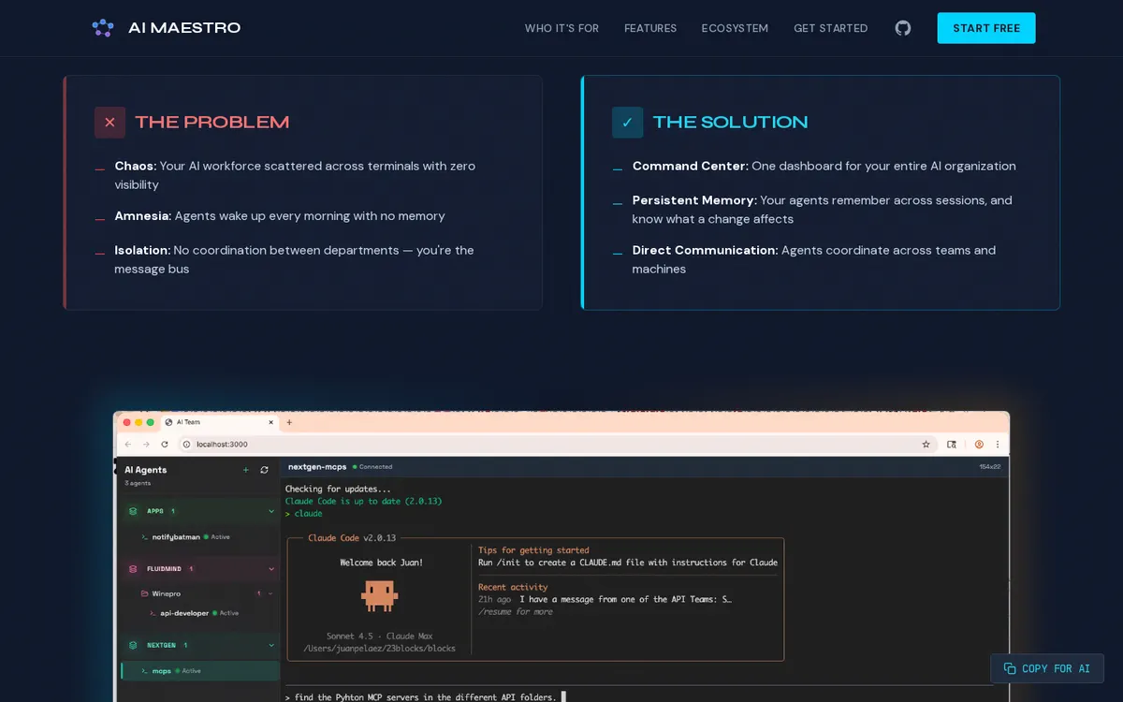Click the "Sonnet 4.5 · Claude Max" text
Screen dimensions: 1123x702
click(x=380, y=636)
